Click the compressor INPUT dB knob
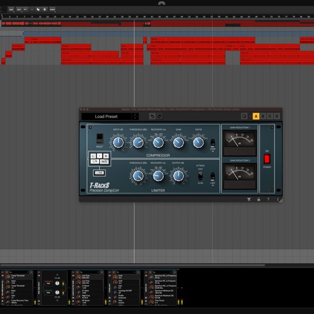314x314 pixels. click(x=118, y=143)
